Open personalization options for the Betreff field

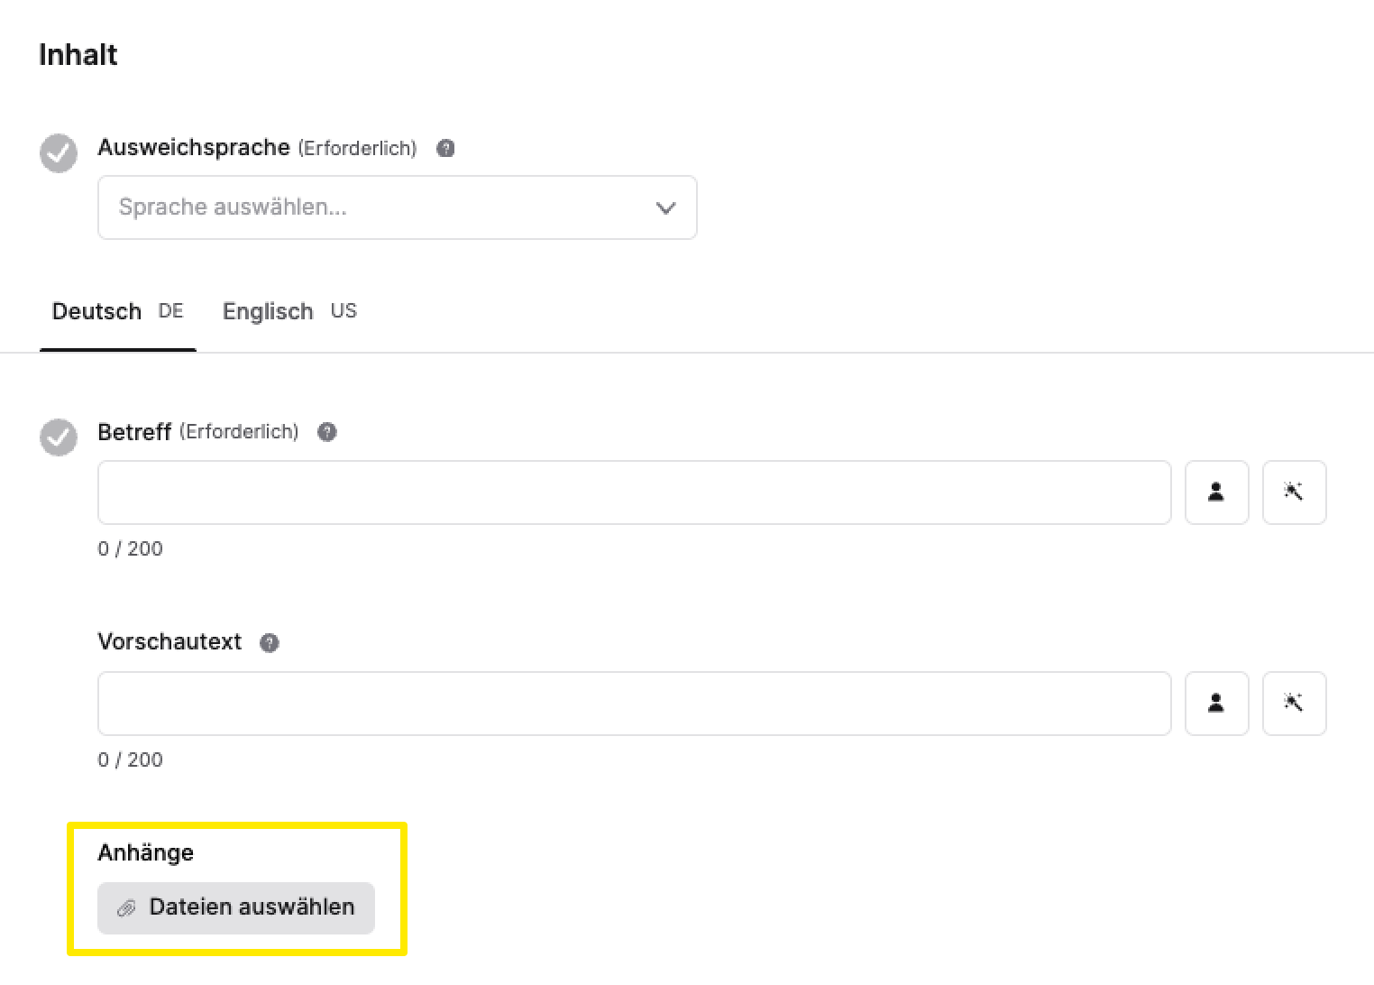click(1216, 492)
